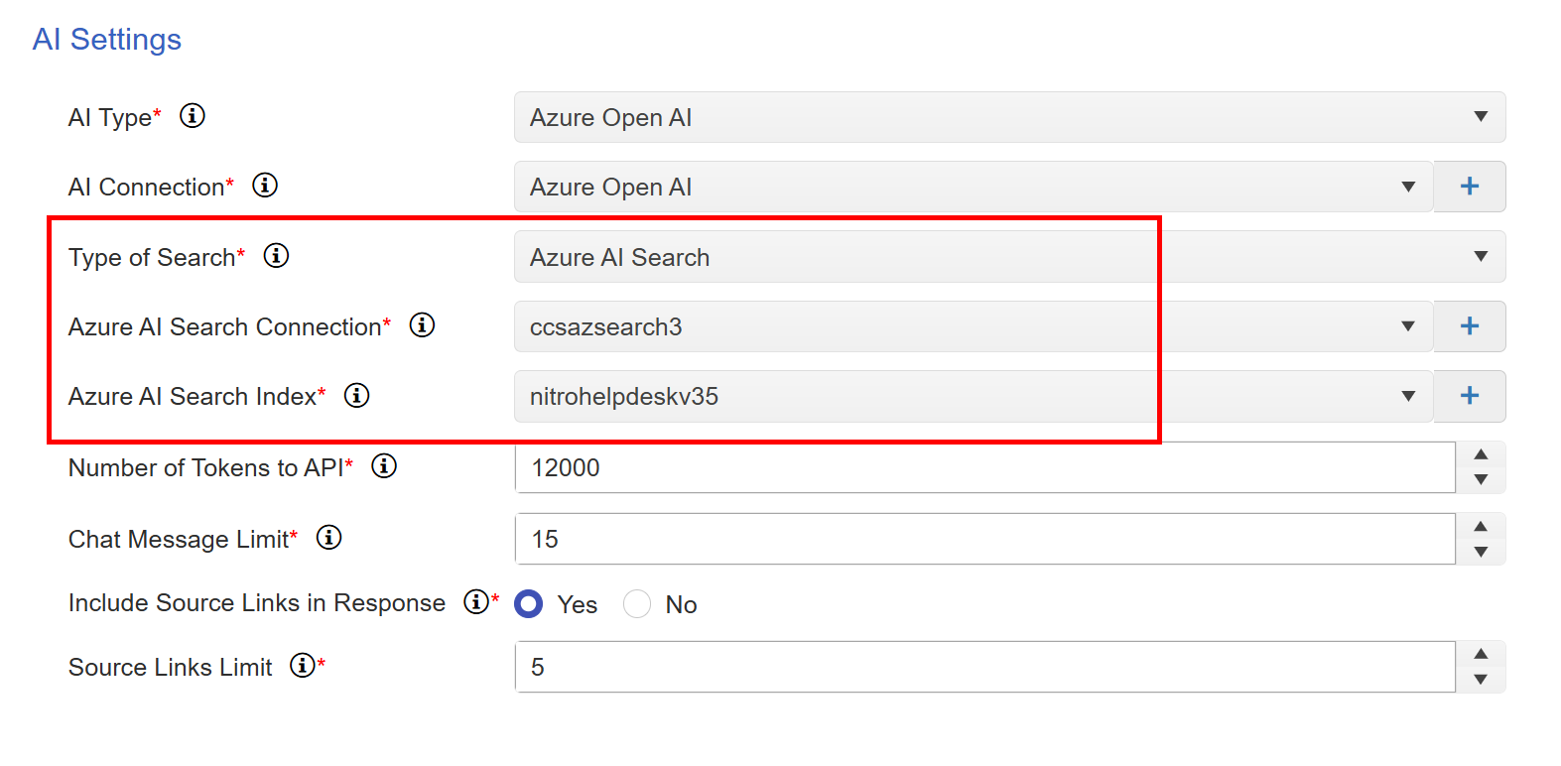The width and height of the screenshot is (1561, 766).
Task: Click the Source Links Limit input field
Action: pyautogui.click(x=984, y=667)
